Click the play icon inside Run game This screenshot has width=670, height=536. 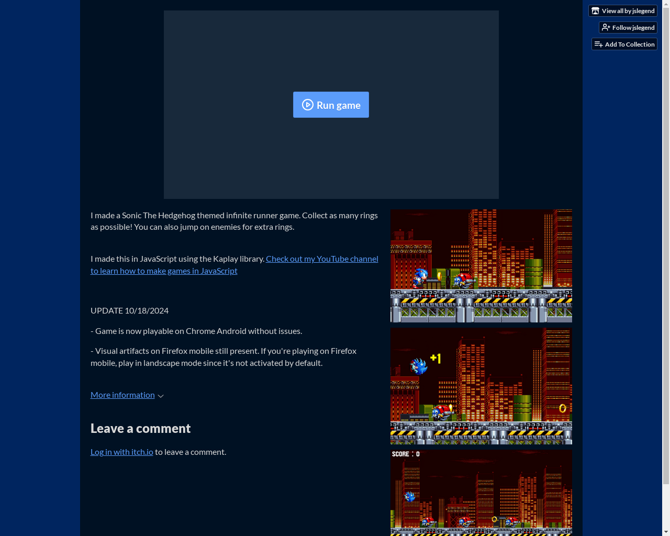click(x=308, y=105)
